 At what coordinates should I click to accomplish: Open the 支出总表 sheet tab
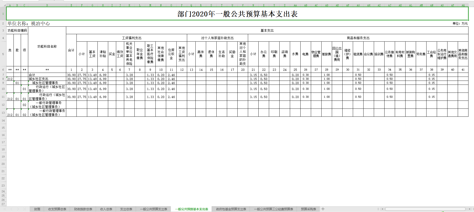(x=126, y=209)
